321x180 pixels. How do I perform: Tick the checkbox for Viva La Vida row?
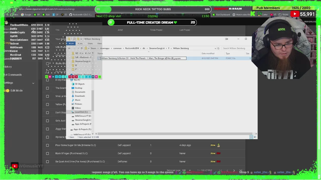47,96
